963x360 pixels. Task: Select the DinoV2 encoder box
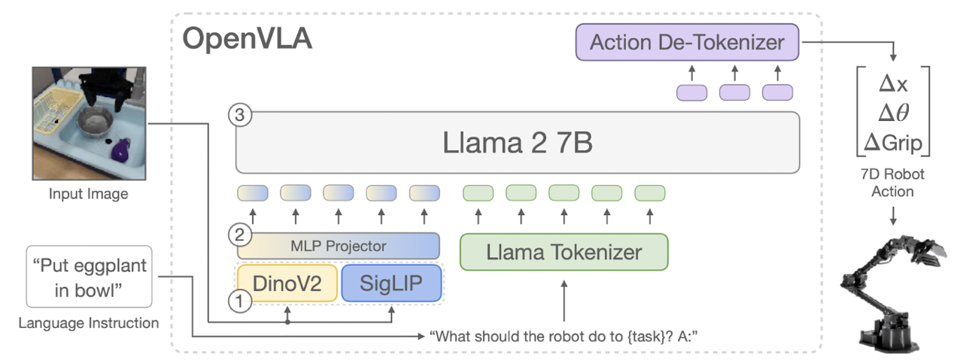click(x=288, y=283)
